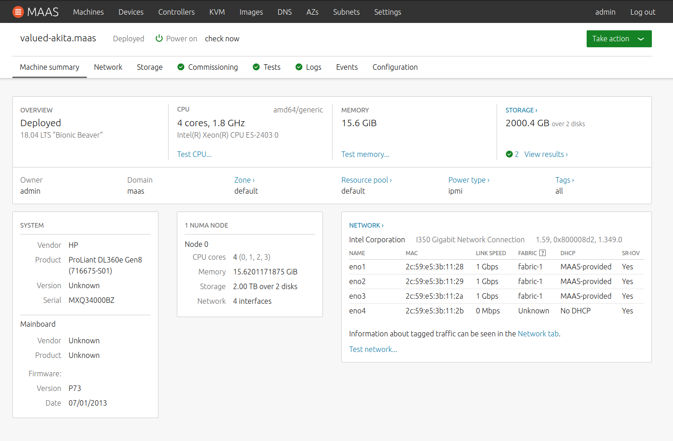Open KVM from the top navigation
The image size is (673, 441).
pyautogui.click(x=217, y=12)
